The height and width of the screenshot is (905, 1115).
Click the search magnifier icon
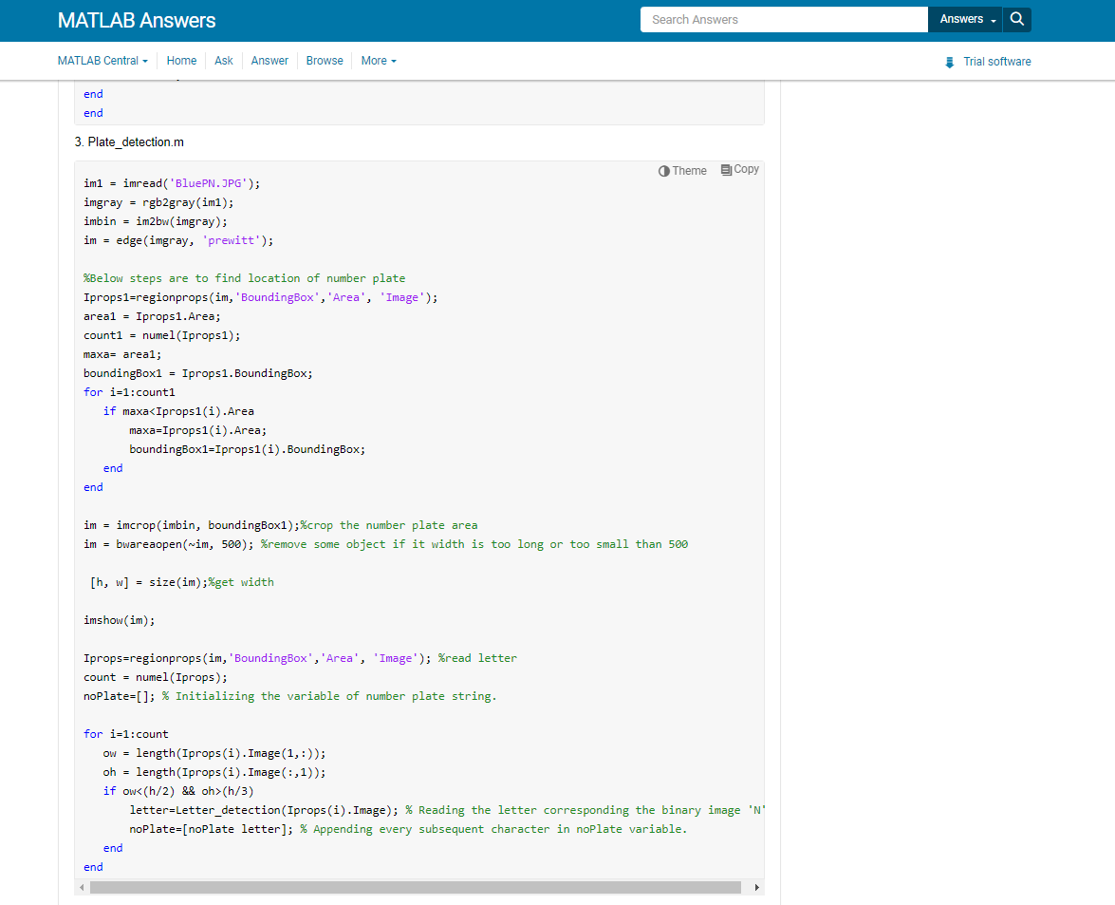click(1017, 19)
